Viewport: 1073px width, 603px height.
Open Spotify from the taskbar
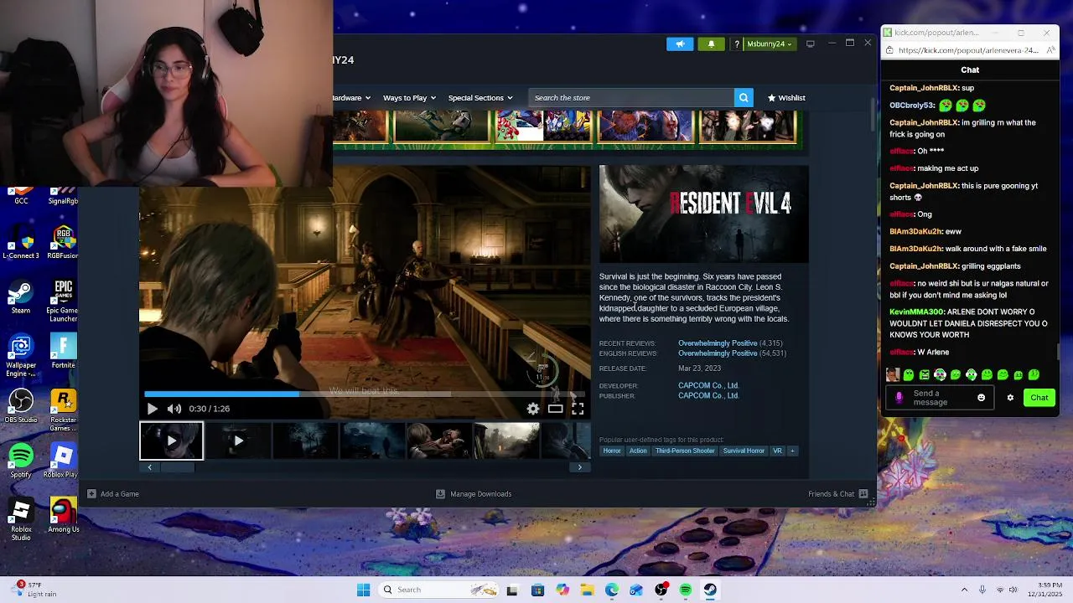coord(686,590)
